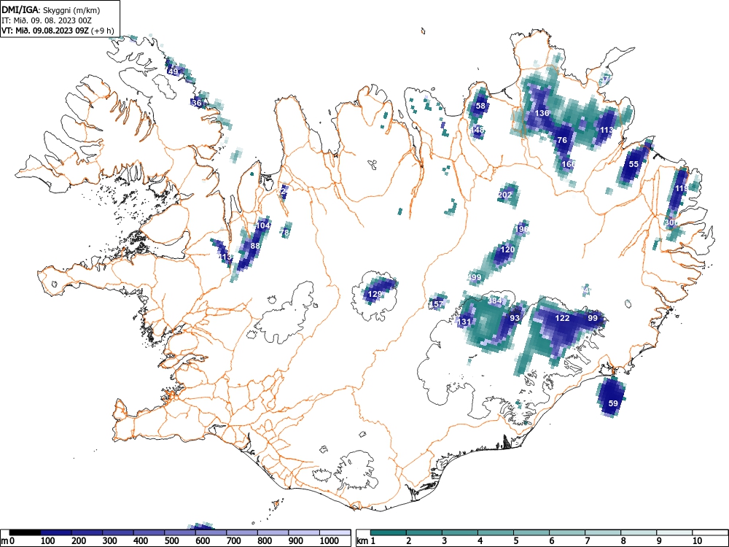Screen dimensions: 729x547
Task: Click the visibility value 93 on map
Action: pos(515,318)
